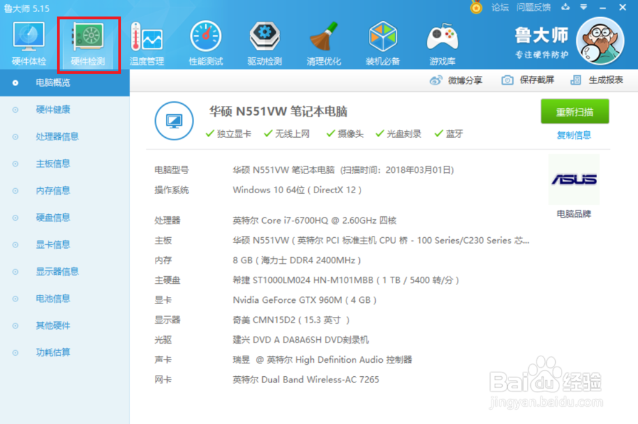Click the title 华硕 N551VW 笔记本电脑
The image size is (638, 424).
[278, 112]
